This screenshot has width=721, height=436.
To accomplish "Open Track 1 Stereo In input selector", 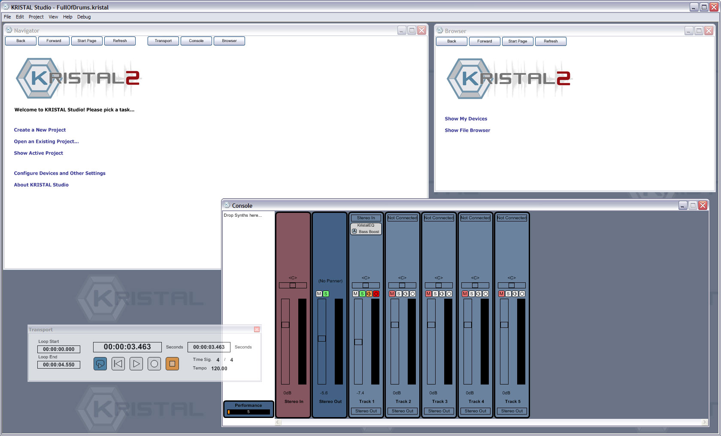I will pyautogui.click(x=366, y=218).
